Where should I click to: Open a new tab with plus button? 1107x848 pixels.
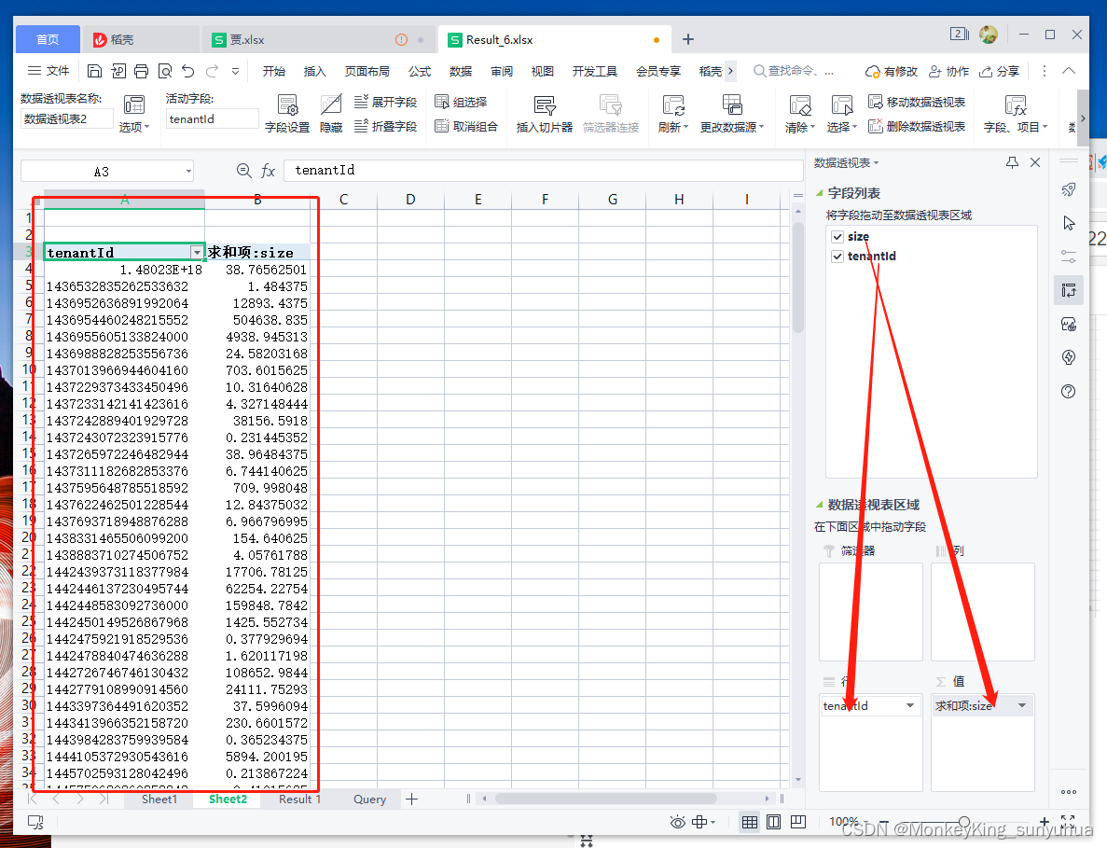687,39
